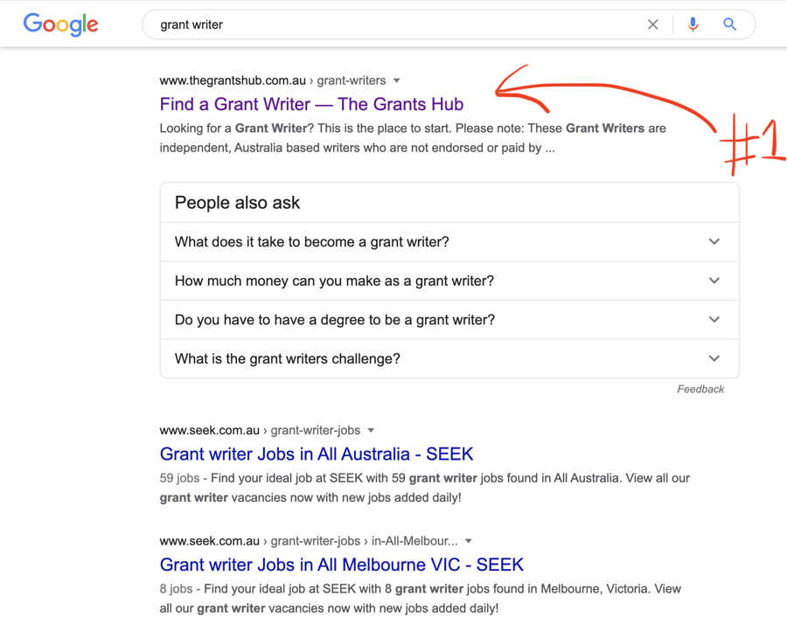Click the Google logo
The image size is (787, 631).
click(x=60, y=24)
